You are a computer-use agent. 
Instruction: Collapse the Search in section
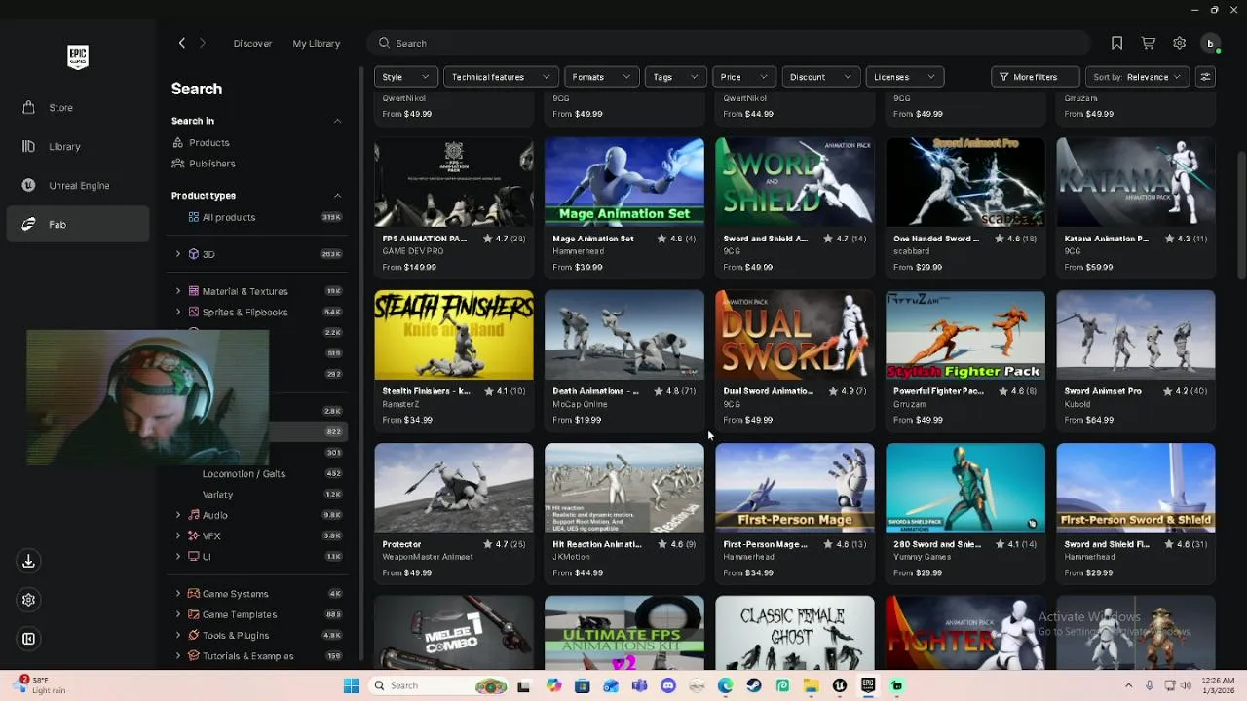(337, 121)
